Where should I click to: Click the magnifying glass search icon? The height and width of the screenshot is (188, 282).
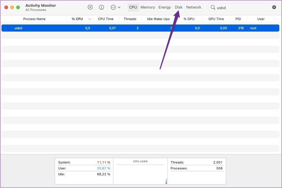tap(213, 7)
